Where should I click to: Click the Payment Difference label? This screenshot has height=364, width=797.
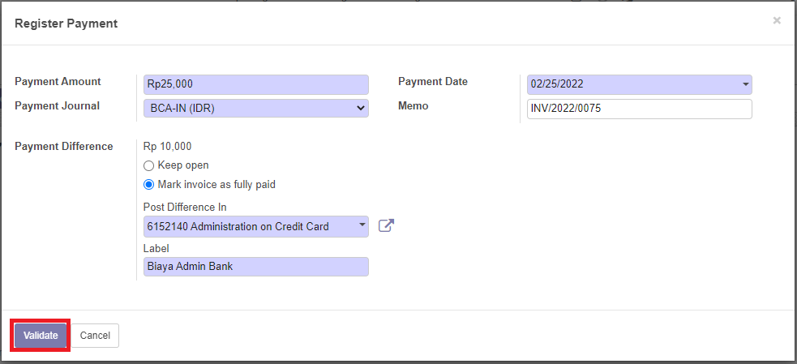pos(63,147)
